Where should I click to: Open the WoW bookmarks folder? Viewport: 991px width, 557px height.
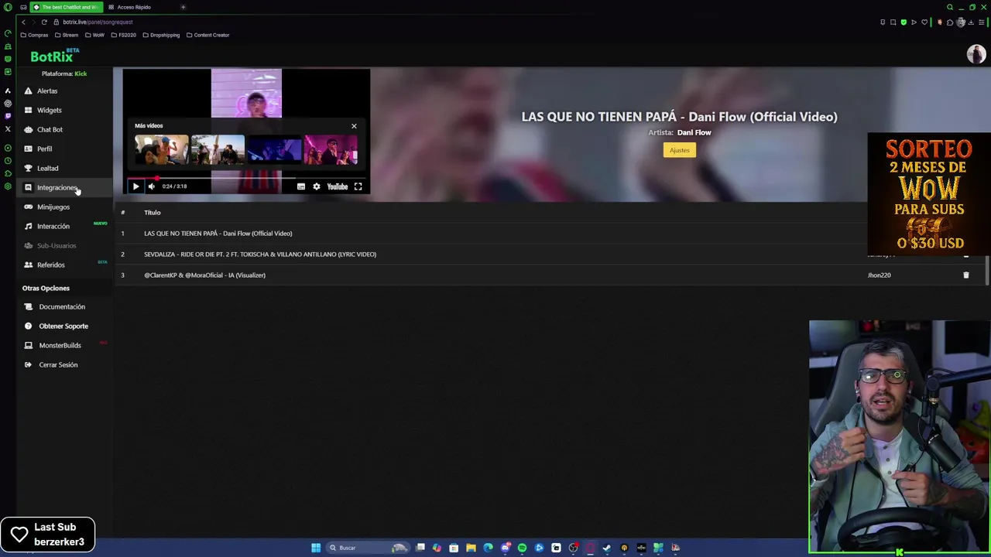[94, 35]
